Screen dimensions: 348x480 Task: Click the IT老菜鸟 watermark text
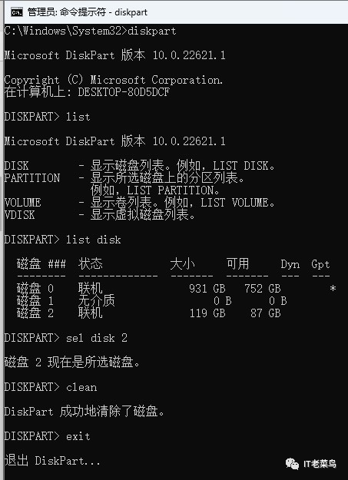coord(320,464)
